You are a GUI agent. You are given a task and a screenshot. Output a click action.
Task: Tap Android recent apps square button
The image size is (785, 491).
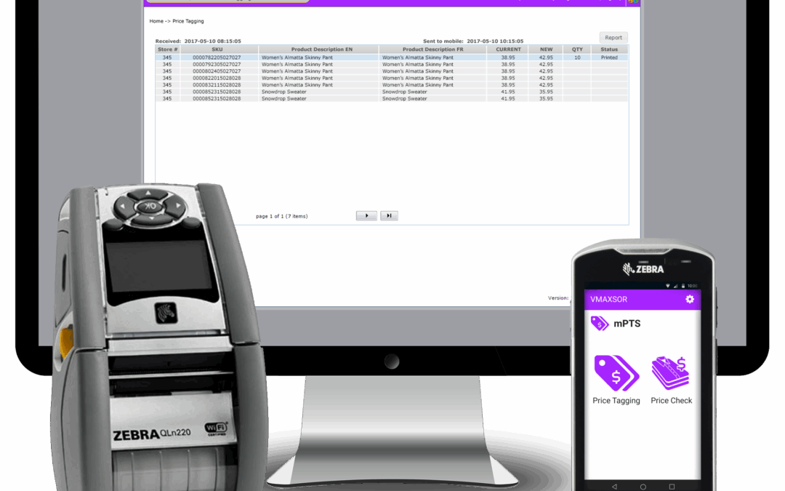tap(672, 487)
